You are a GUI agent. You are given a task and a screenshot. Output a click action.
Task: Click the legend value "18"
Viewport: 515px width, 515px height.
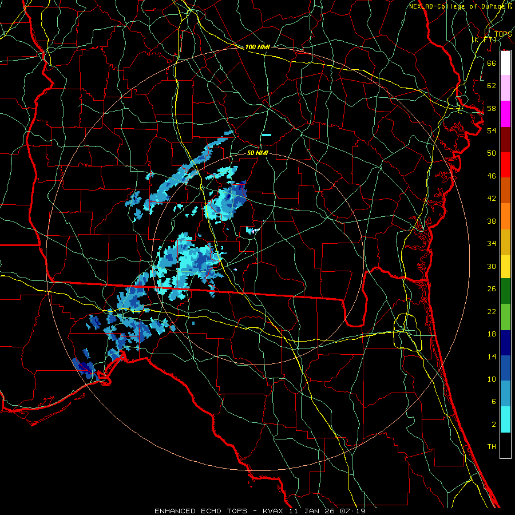[492, 334]
